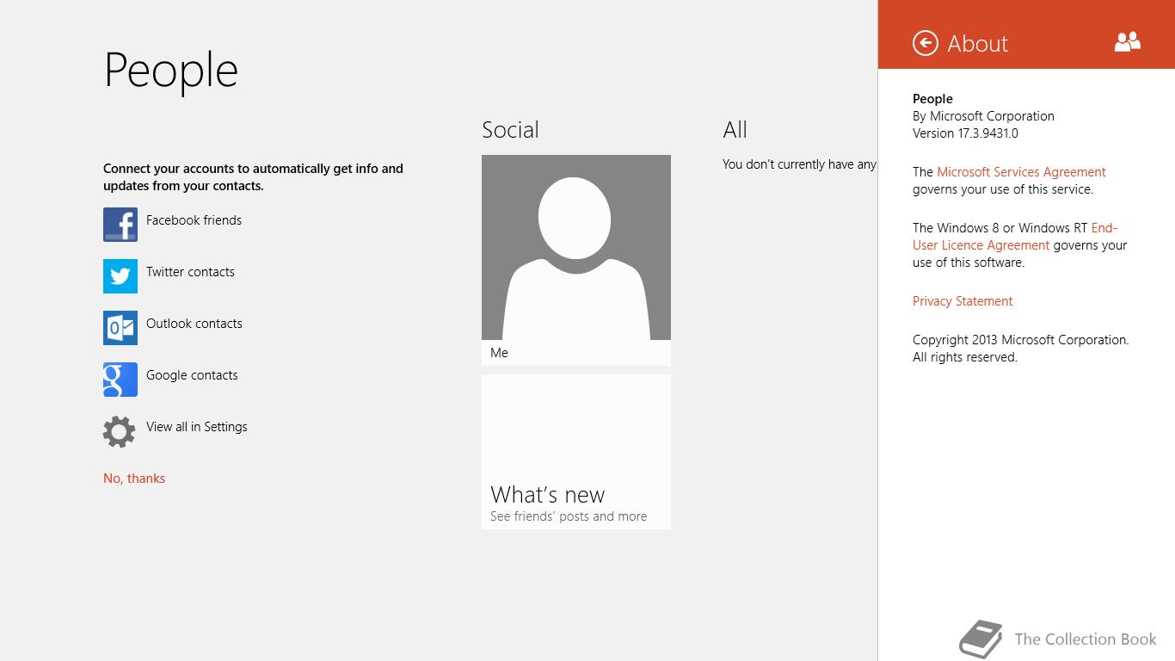Click the Twitter bird icon
This screenshot has width=1175, height=661.
120,276
